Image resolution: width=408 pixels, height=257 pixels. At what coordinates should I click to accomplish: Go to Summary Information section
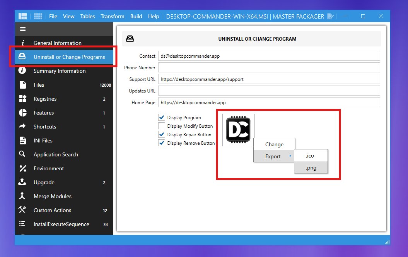(x=60, y=71)
